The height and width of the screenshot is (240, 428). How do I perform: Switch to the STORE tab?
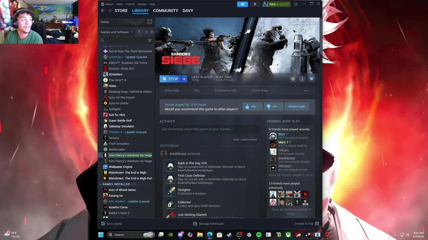coord(121,11)
